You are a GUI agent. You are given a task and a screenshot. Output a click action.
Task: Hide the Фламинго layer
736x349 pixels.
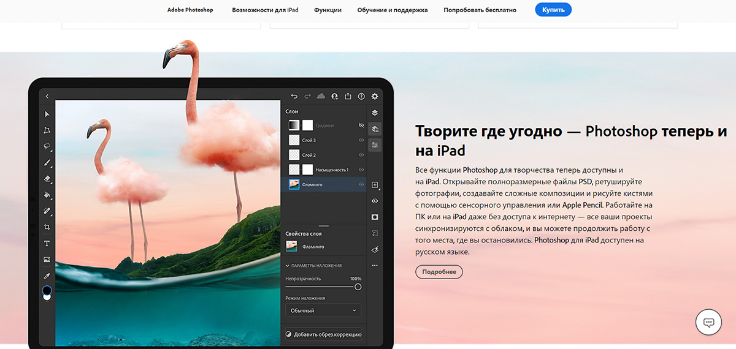coord(361,184)
